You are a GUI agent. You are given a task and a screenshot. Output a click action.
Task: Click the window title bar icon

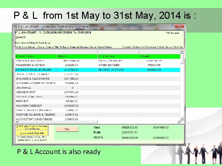point(15,27)
